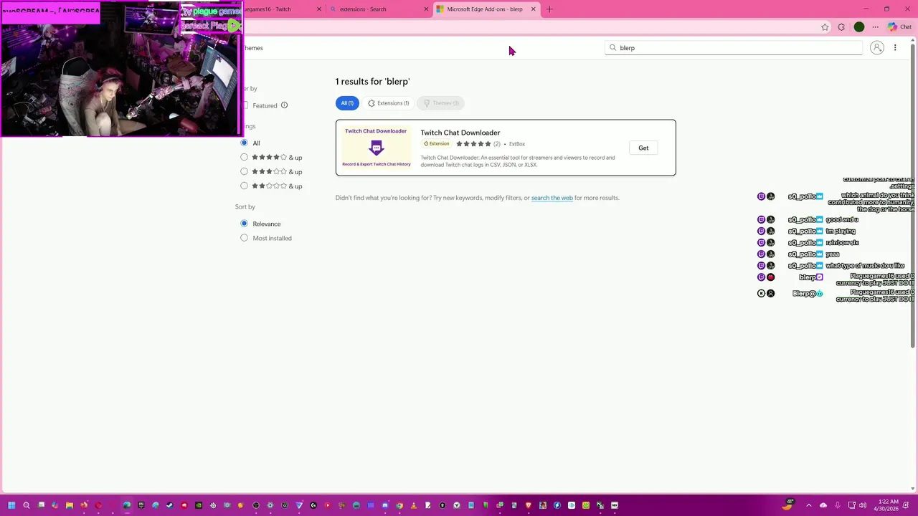This screenshot has height=516, width=918.
Task: Open the microphone tray icon
Action: click(837, 505)
